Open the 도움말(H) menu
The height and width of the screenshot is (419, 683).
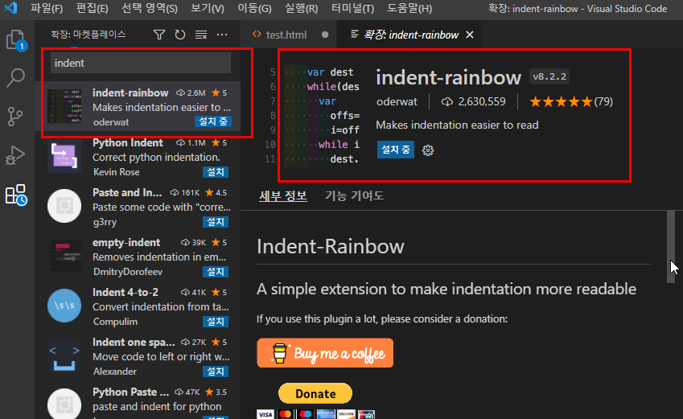point(409,8)
